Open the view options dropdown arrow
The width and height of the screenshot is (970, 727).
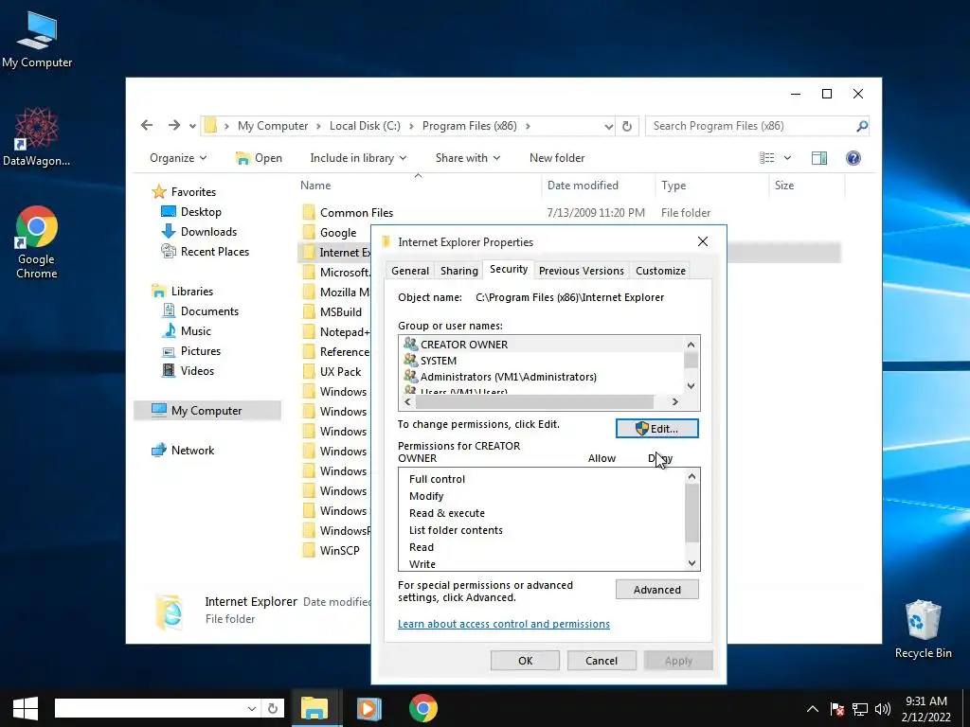tap(787, 158)
